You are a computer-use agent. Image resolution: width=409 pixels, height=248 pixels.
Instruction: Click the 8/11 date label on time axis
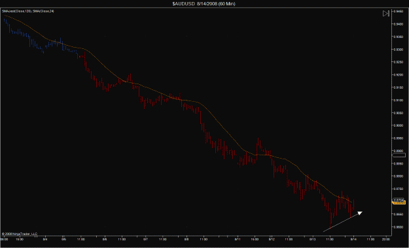pos(238,239)
